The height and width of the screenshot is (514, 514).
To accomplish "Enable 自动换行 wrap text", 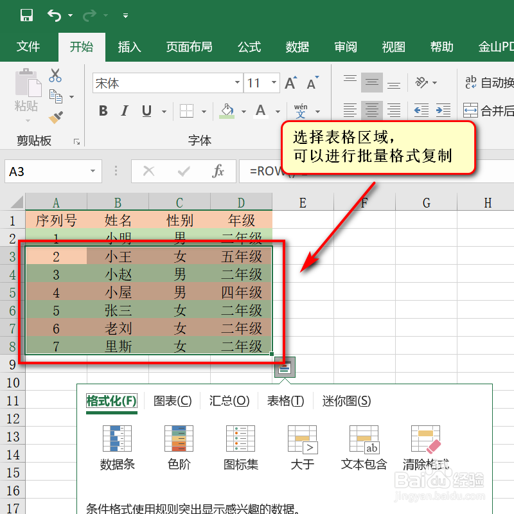I will pyautogui.click(x=487, y=82).
